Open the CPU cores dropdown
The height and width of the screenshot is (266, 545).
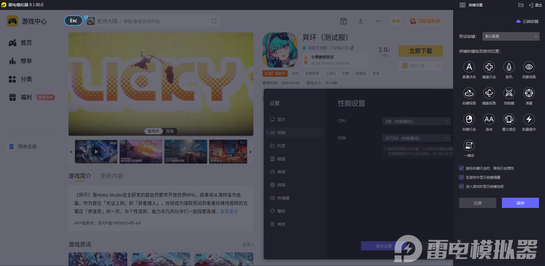[x=416, y=121]
